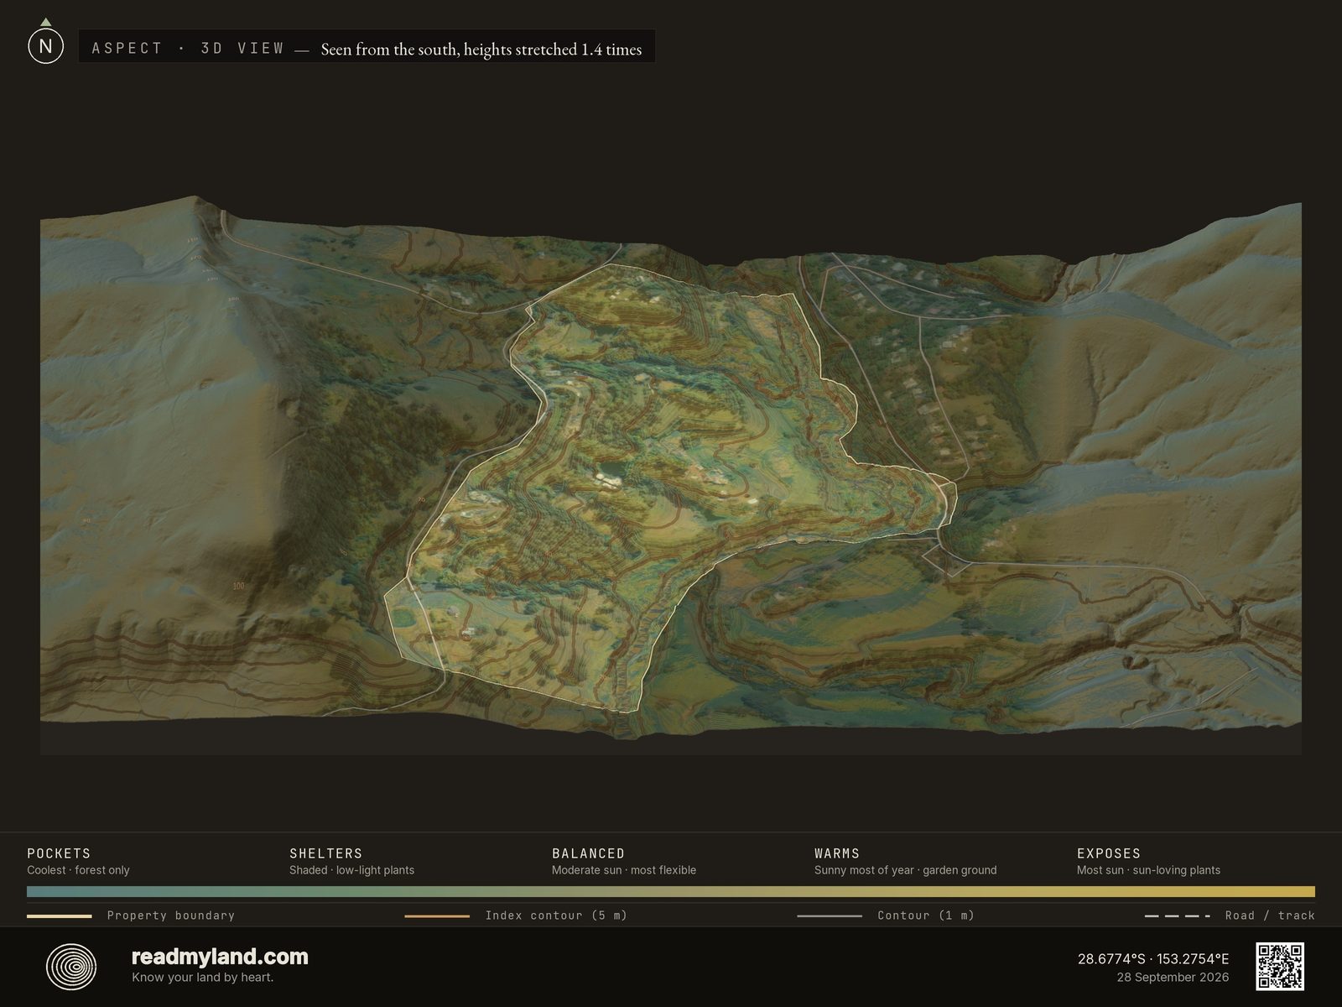Click 'Sunny most of year · garden ground'

click(905, 870)
